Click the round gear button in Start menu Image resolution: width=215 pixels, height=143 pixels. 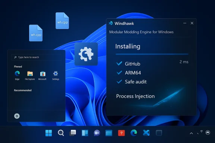(17, 116)
